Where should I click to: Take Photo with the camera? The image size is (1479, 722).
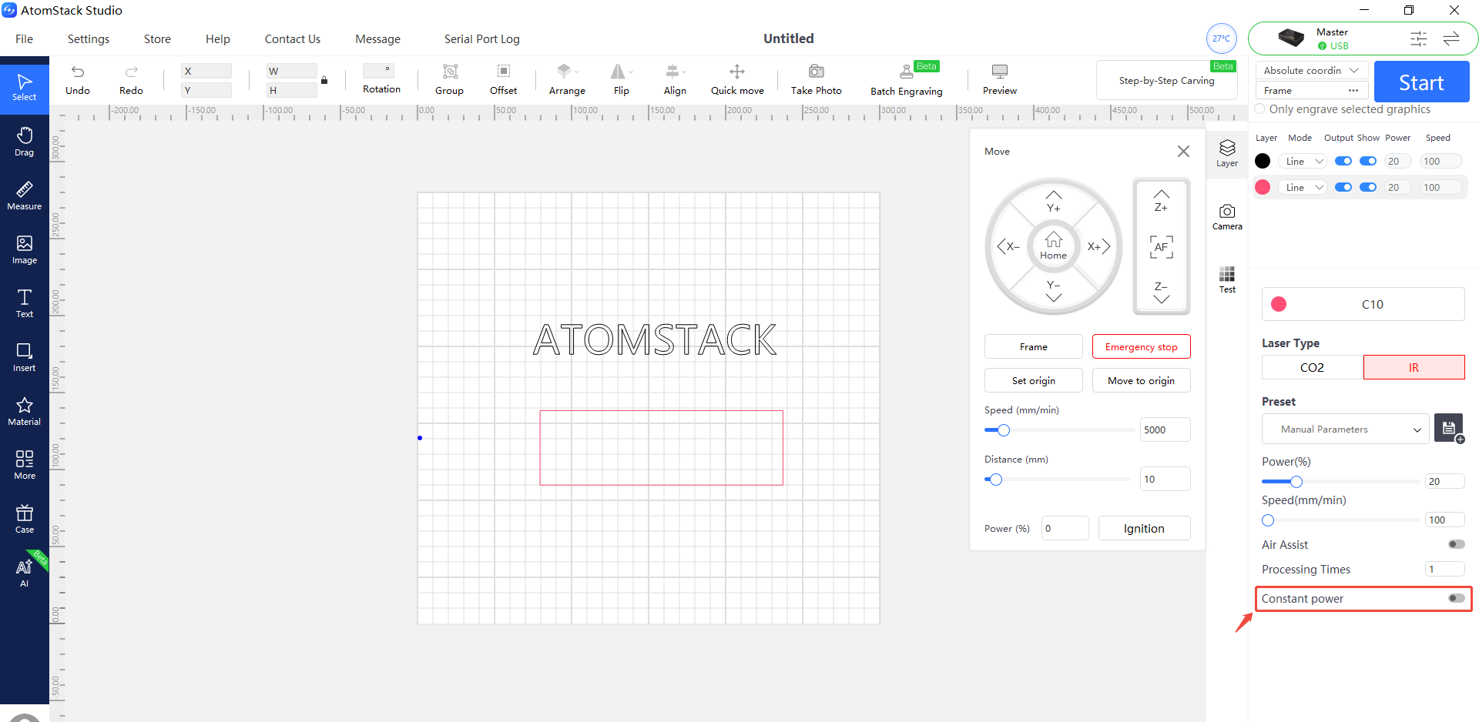coord(817,80)
